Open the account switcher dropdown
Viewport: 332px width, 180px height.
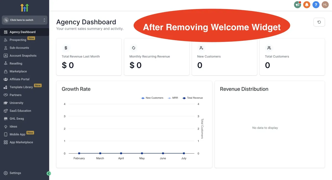coord(25,20)
